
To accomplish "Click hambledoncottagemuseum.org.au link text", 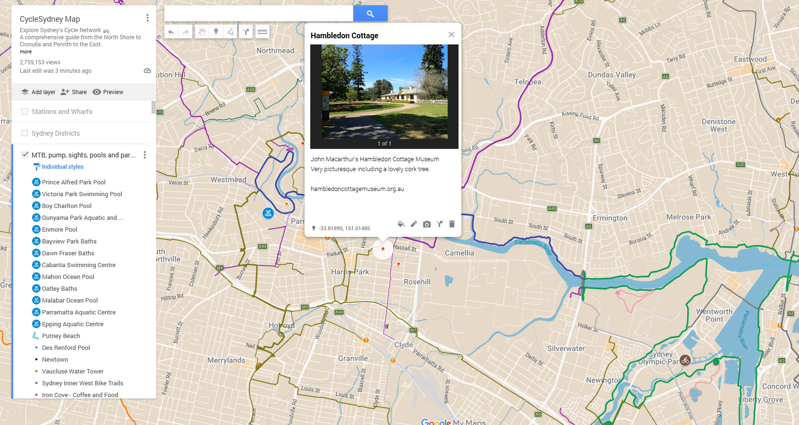I will (x=357, y=189).
